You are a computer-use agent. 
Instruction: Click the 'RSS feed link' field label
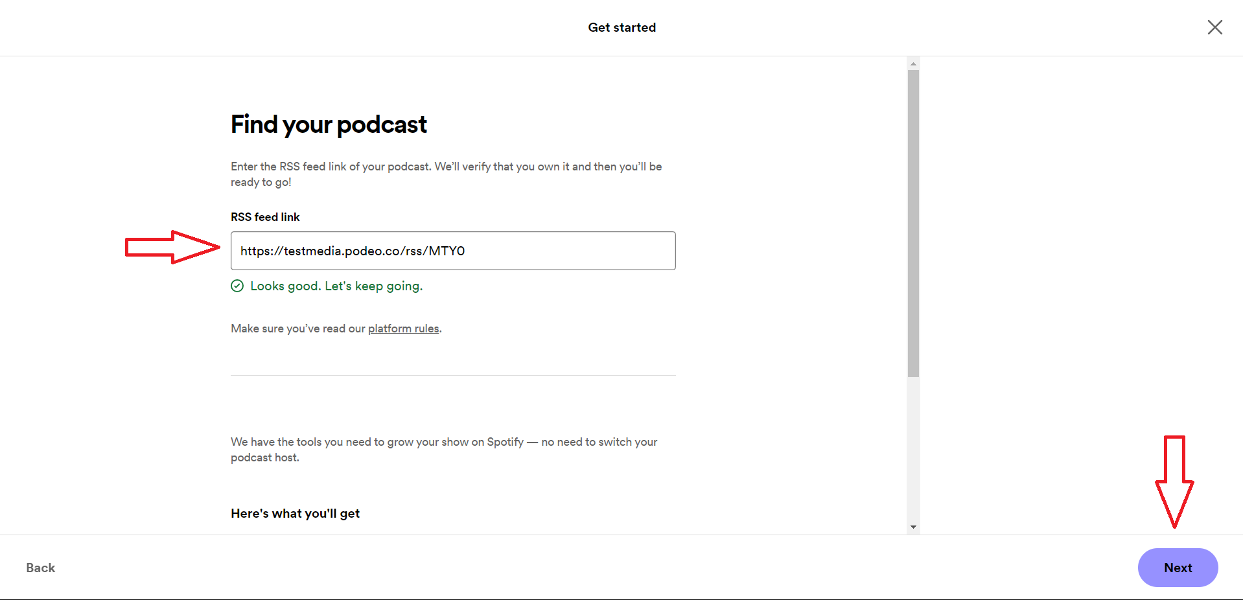click(x=265, y=217)
